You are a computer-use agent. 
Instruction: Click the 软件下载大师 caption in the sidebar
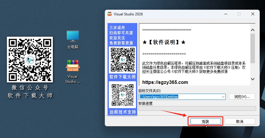(x=122, y=77)
